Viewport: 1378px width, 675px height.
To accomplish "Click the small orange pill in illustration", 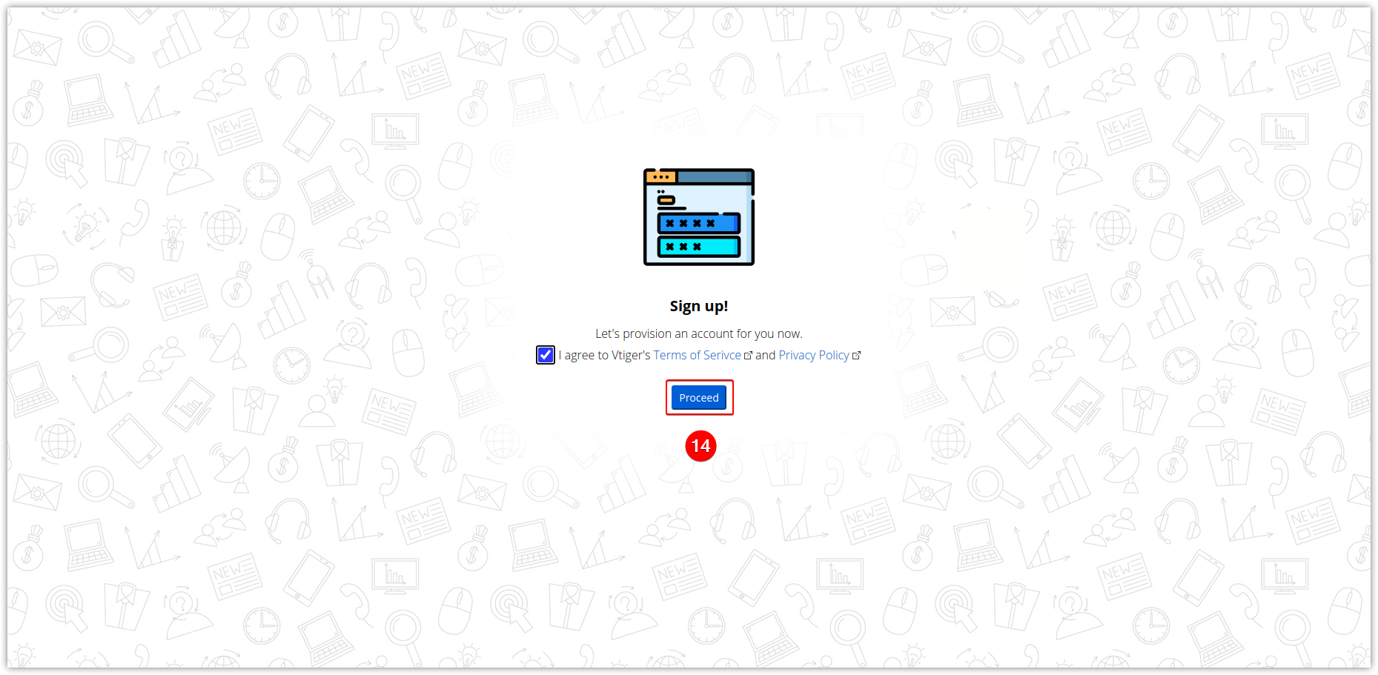I will point(666,200).
